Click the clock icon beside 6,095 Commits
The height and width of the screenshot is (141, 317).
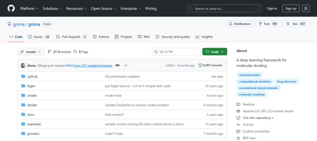200,65
